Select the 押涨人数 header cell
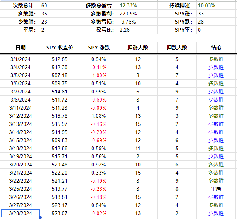Image resolution: width=237 pixels, height=219 pixels. tap(138, 48)
